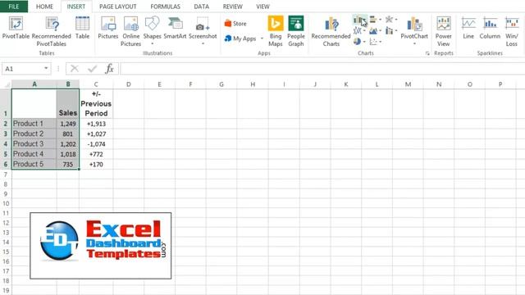Screen dimensions: 525x295
Task: Select column C header
Action: pos(96,84)
